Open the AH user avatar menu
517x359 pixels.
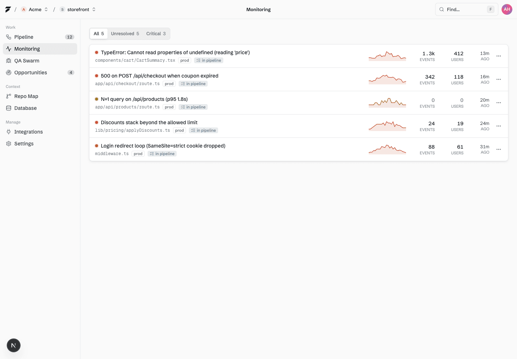507,9
